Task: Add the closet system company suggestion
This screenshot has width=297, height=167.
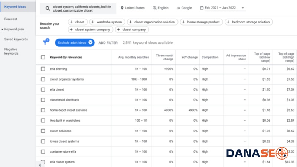Action: 91,30
